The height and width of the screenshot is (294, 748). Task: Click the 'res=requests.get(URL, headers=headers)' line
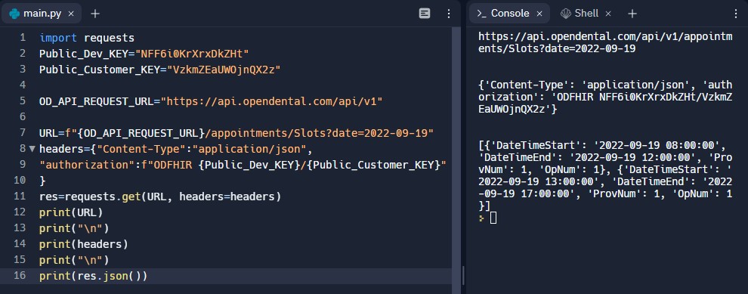click(x=160, y=197)
